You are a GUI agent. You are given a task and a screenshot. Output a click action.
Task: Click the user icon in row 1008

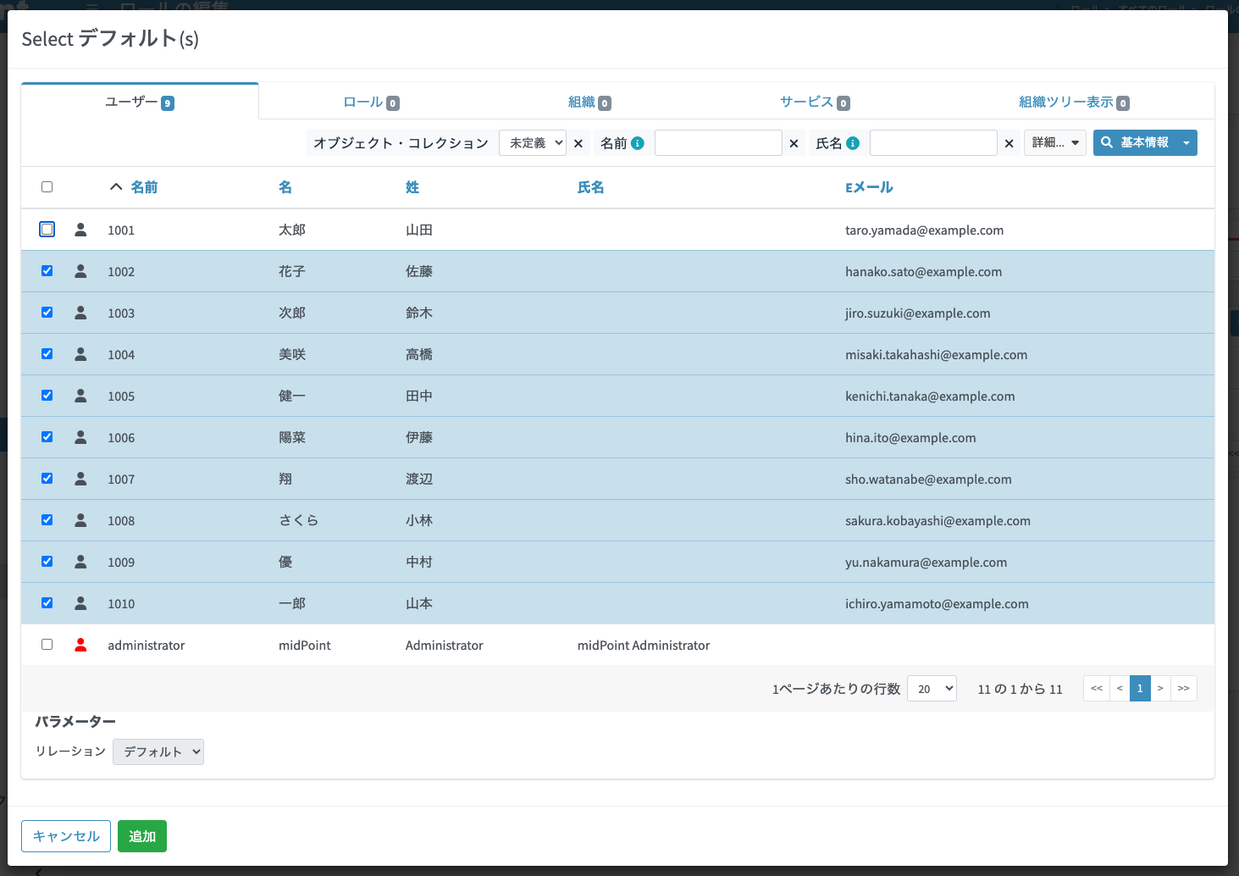(80, 520)
